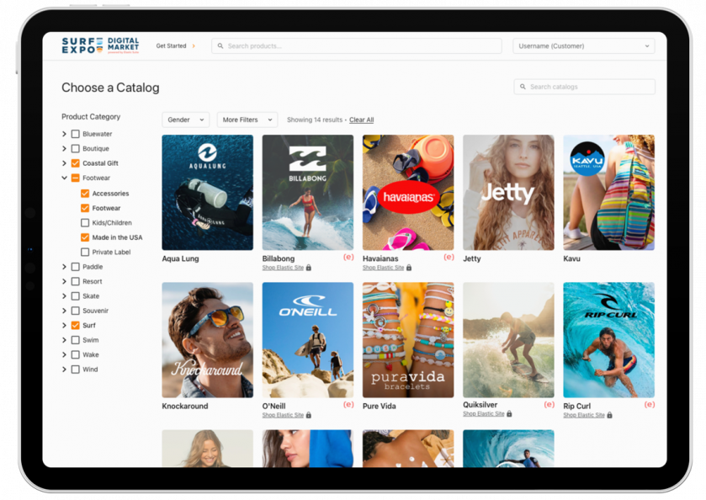Expand the Resort category tree
The width and height of the screenshot is (706, 500).
pyautogui.click(x=64, y=281)
